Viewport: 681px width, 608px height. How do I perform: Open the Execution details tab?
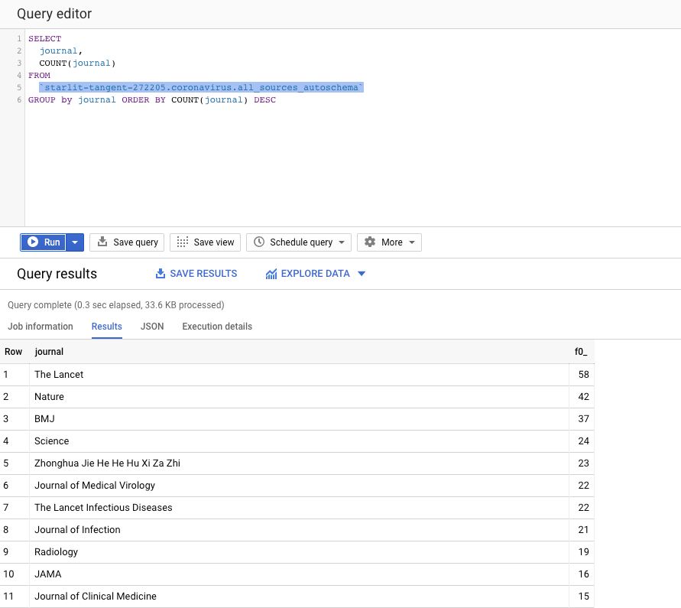(217, 327)
